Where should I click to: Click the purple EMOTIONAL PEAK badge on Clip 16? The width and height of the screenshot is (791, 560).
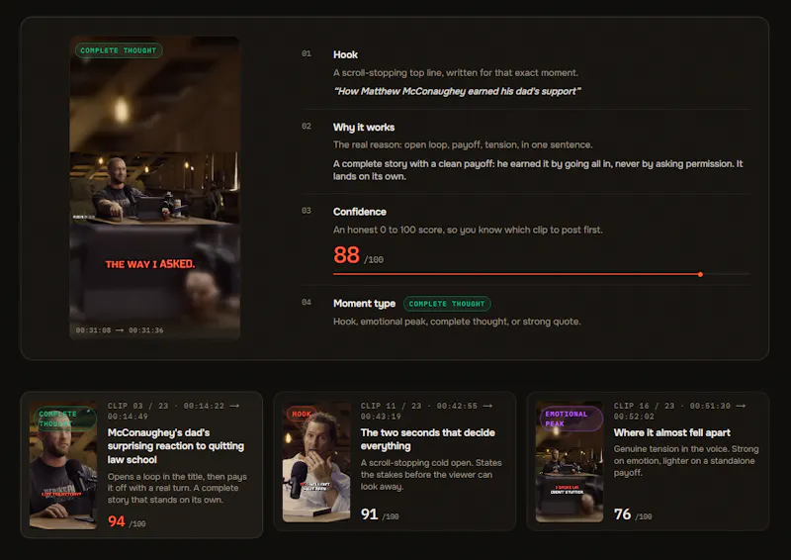571,419
